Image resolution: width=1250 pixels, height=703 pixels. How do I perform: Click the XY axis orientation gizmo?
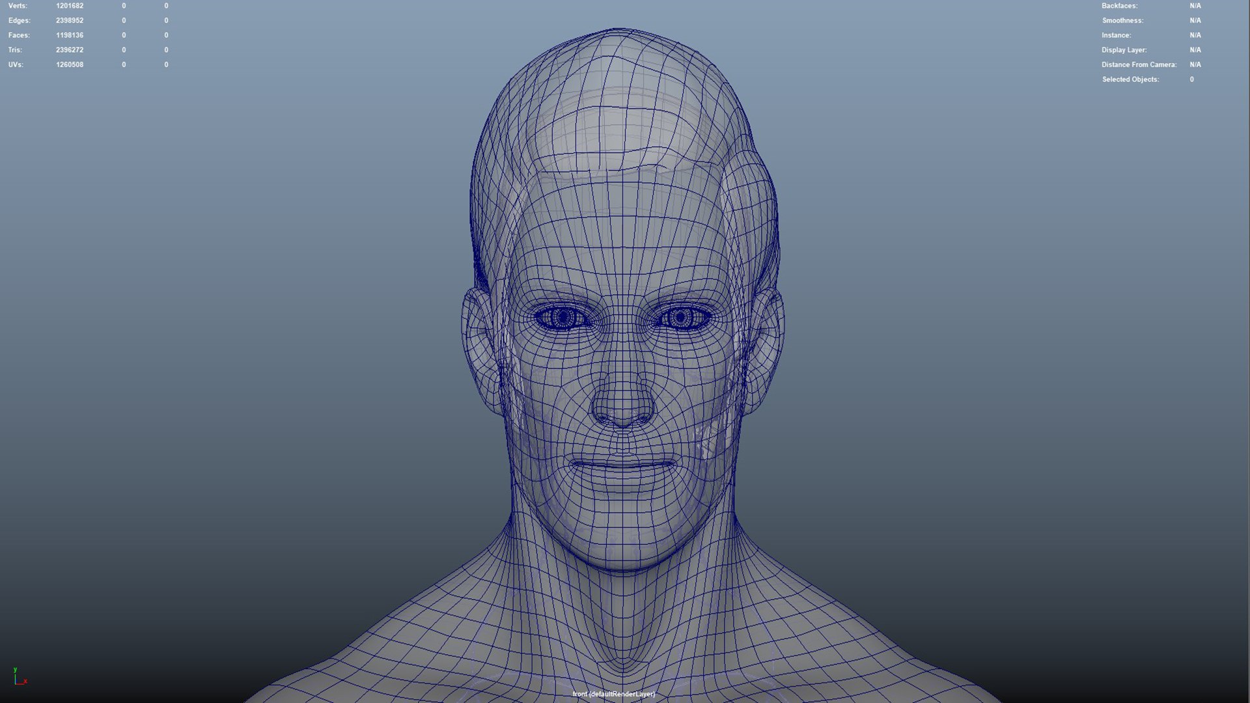[20, 676]
